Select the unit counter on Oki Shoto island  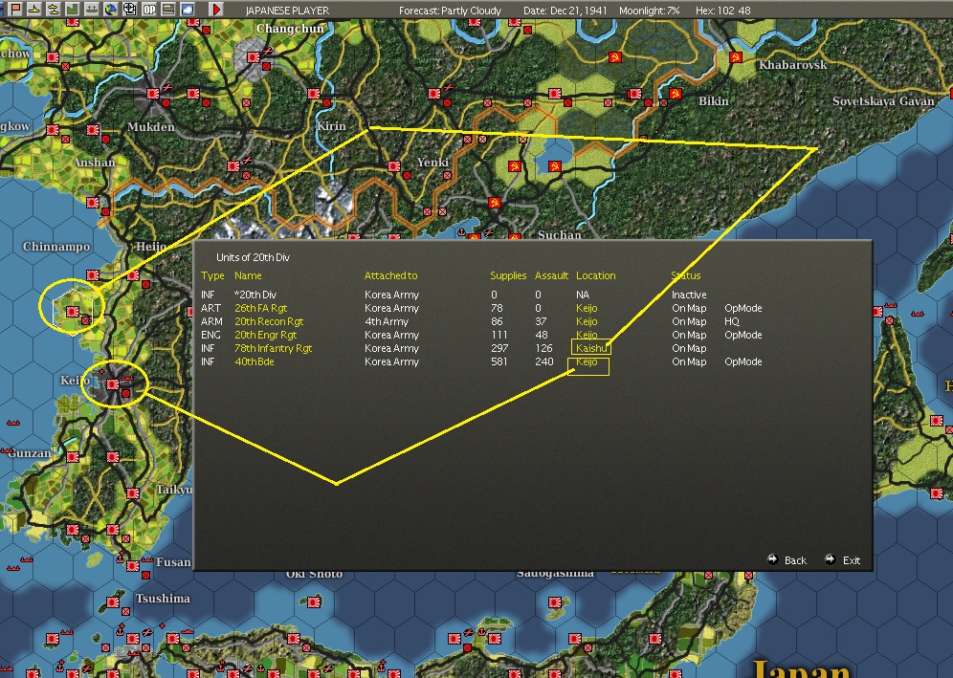coord(314,602)
